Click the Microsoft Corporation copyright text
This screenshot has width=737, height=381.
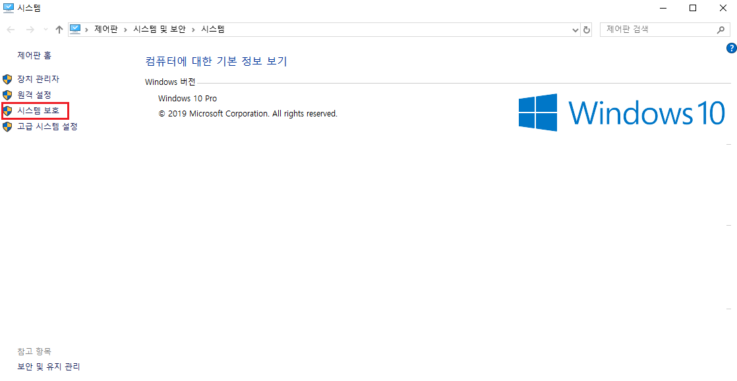(x=248, y=114)
